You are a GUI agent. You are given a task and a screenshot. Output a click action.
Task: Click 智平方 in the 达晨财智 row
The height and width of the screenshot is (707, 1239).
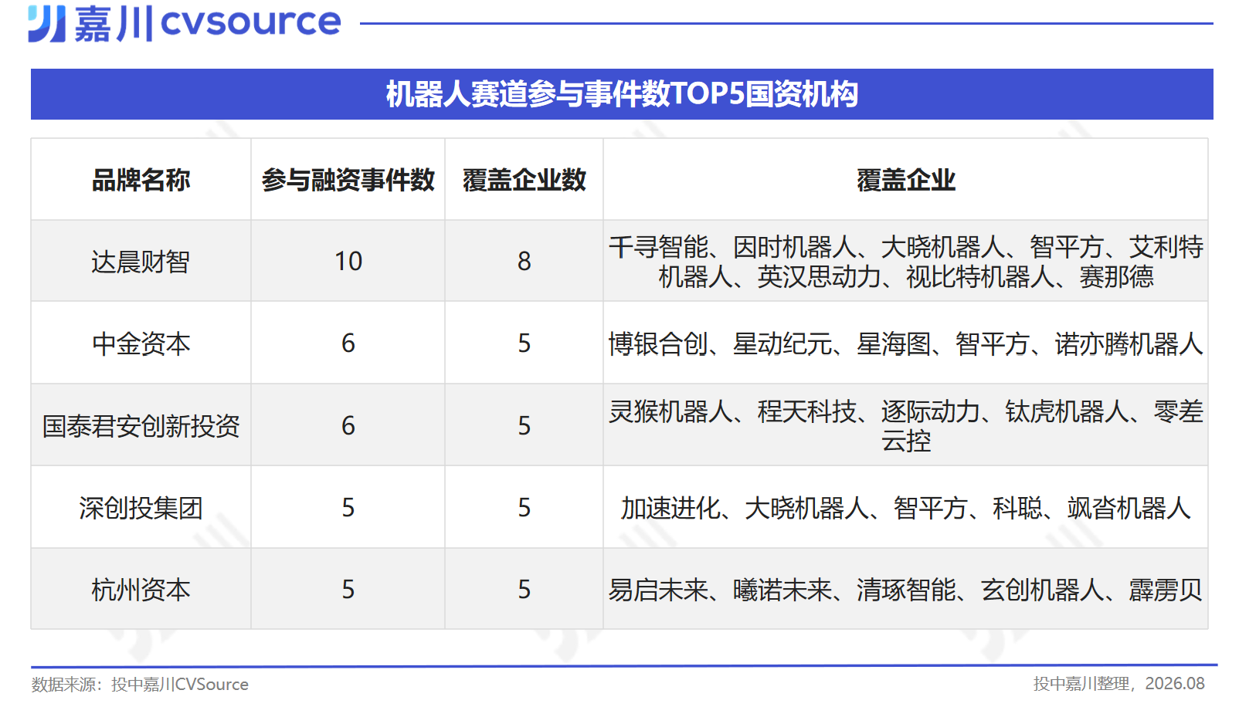(x=1067, y=247)
